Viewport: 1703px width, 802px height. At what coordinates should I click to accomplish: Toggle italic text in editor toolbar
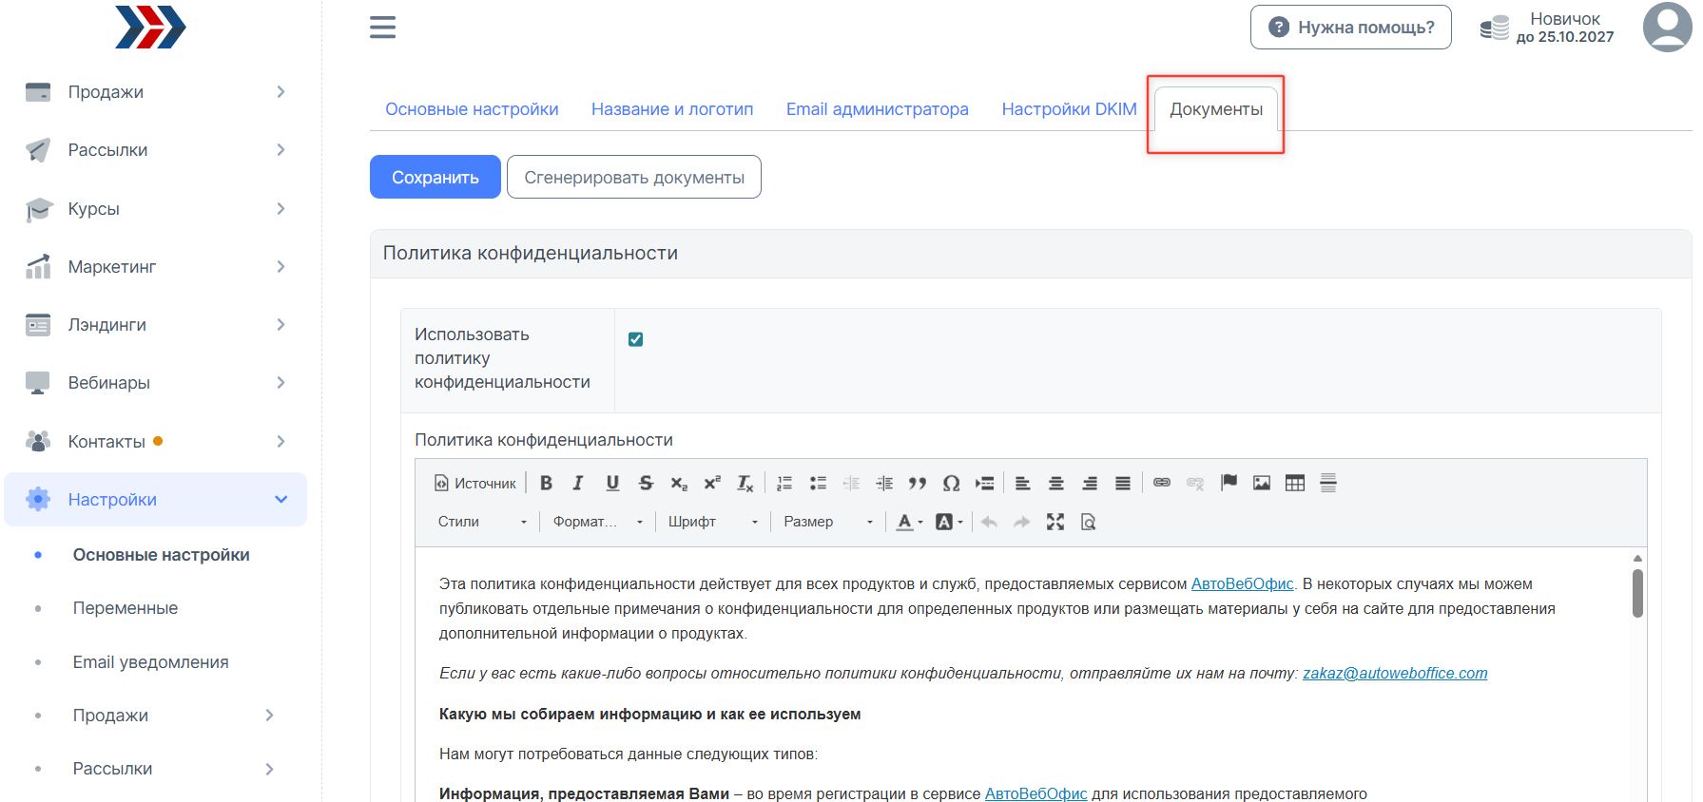click(578, 483)
